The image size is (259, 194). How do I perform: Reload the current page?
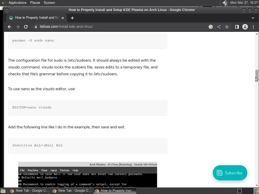pyautogui.click(x=26, y=27)
